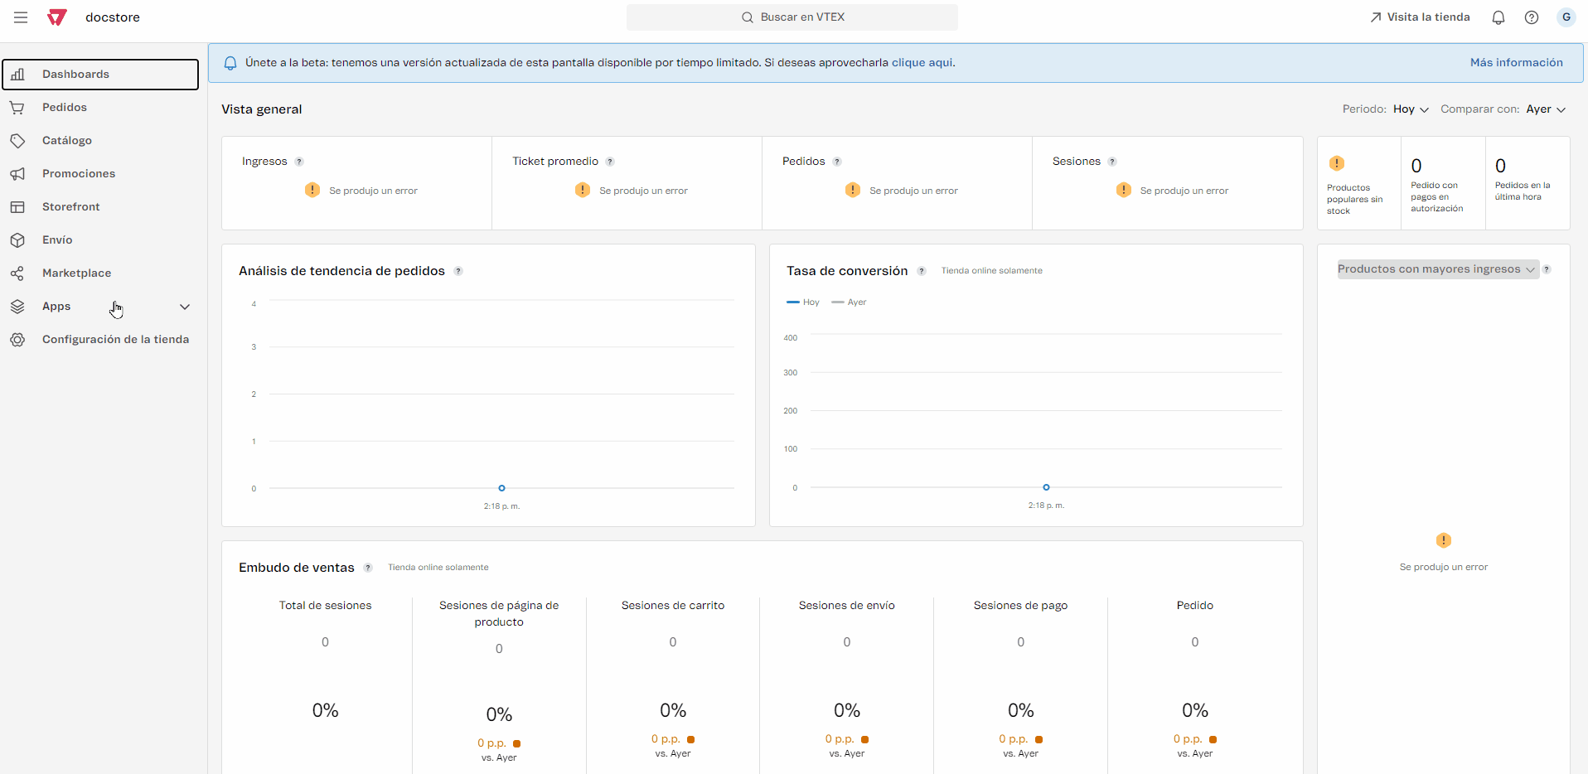Screen dimensions: 1588x774
Task: Toggle the Hoy legend series
Action: pyautogui.click(x=803, y=302)
